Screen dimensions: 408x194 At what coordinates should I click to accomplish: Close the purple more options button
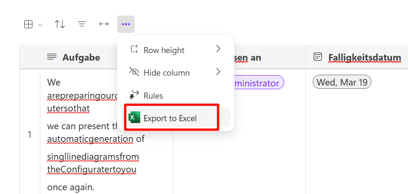(126, 24)
